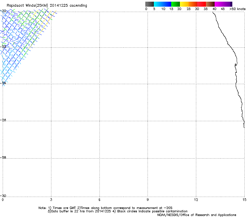Screen dimensions: 247x217
Task: Click the y-axis label '-28'
Action: click(3, 158)
